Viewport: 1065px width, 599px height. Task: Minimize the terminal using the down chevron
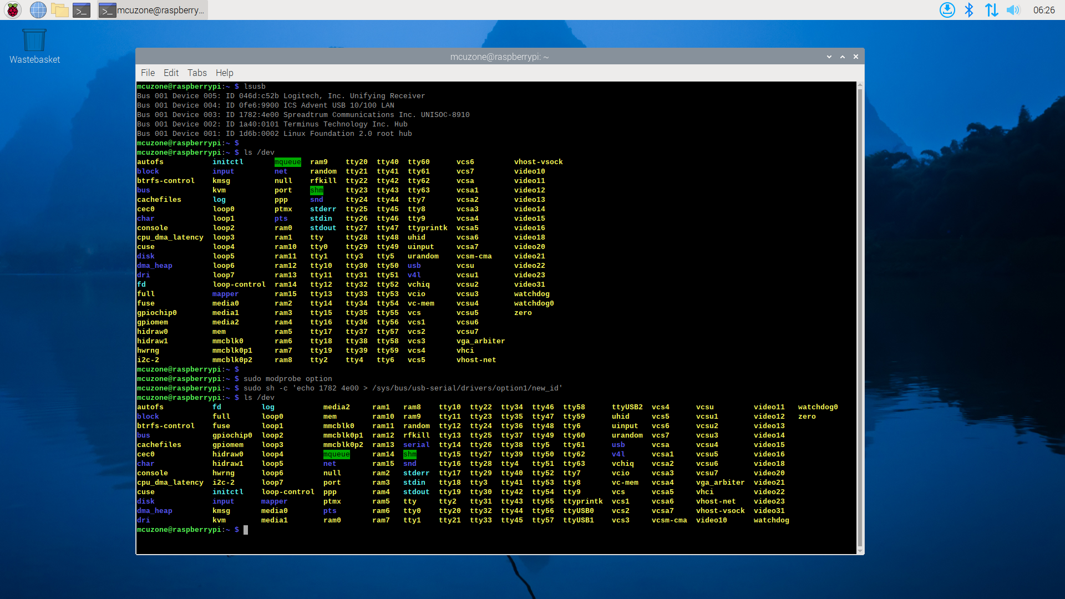click(829, 57)
